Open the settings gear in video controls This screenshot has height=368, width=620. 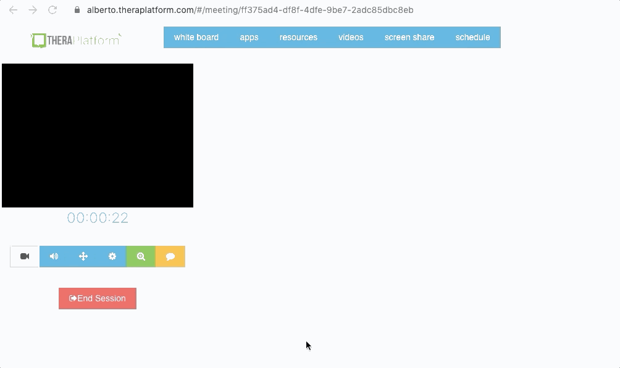pos(112,256)
